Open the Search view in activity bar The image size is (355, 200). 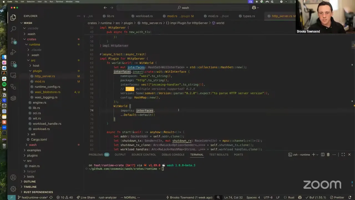tap(13, 29)
